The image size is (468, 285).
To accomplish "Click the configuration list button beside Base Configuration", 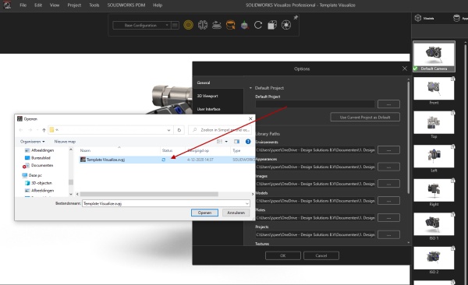I will [x=175, y=26].
